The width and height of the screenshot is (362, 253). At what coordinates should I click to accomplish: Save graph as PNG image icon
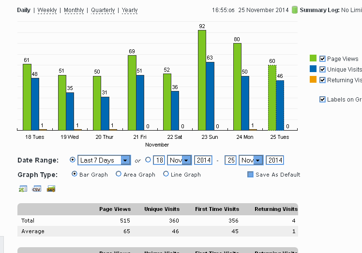click(x=51, y=189)
